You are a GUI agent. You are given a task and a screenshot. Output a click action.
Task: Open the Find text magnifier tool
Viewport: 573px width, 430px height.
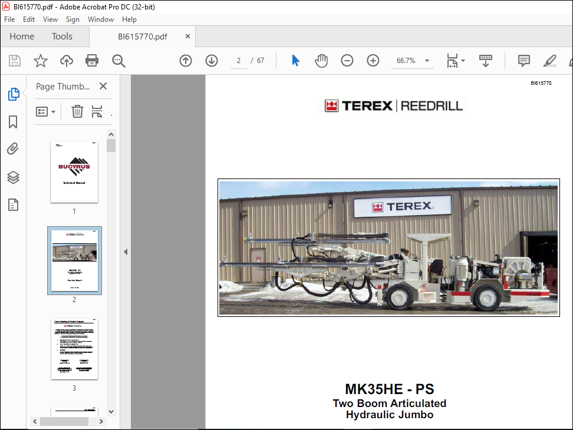coord(118,61)
